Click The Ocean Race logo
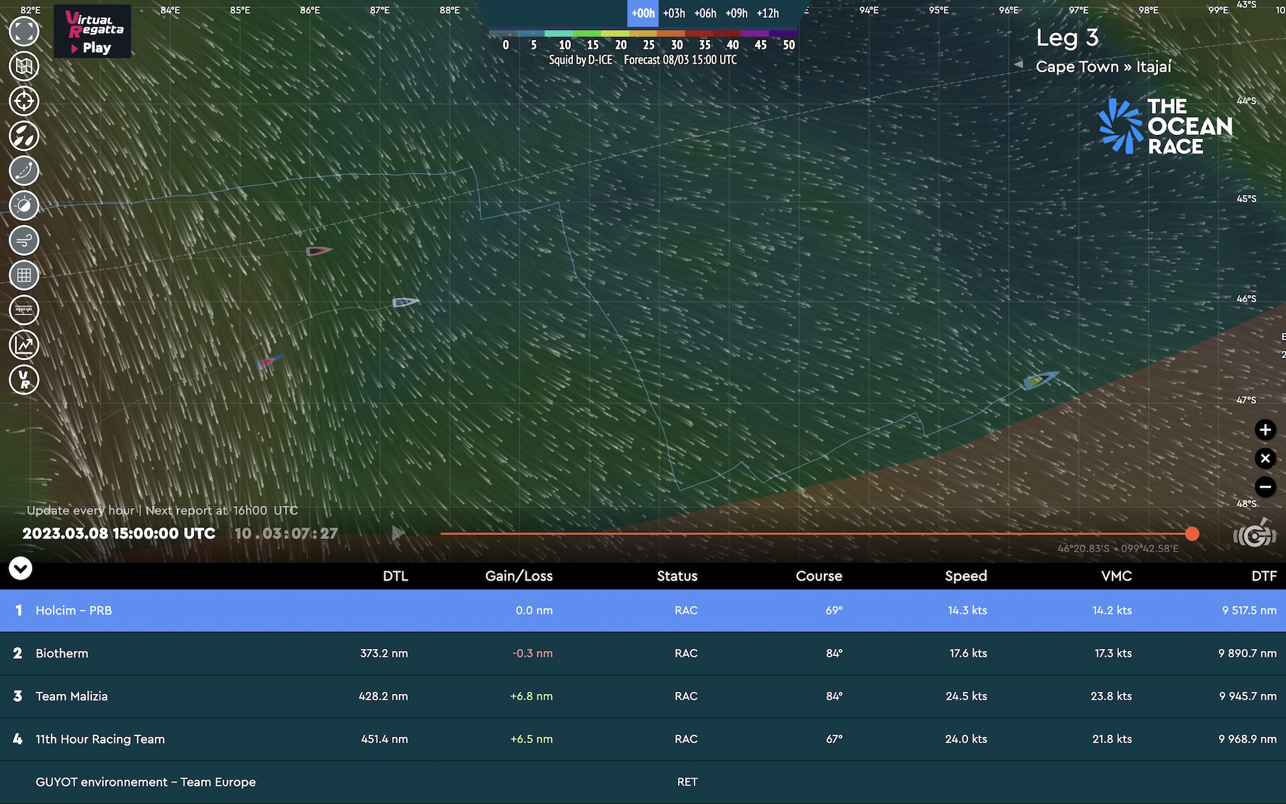 pyautogui.click(x=1166, y=126)
